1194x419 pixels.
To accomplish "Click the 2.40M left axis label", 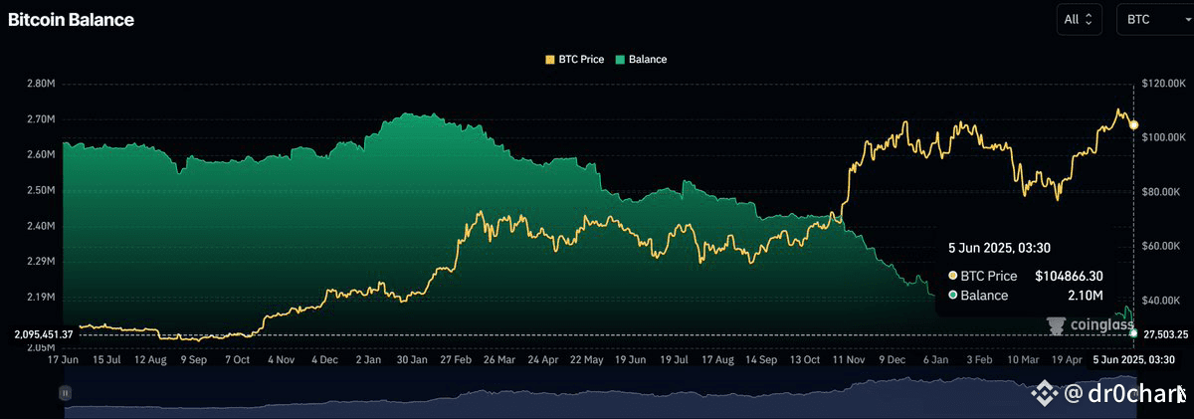I will [40, 226].
